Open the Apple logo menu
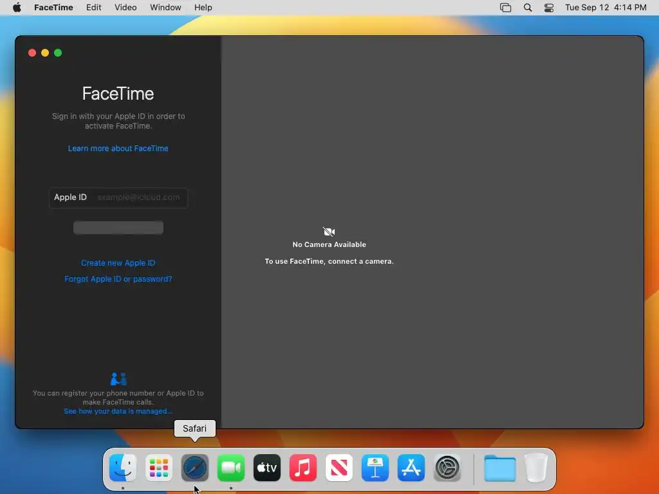 click(17, 8)
